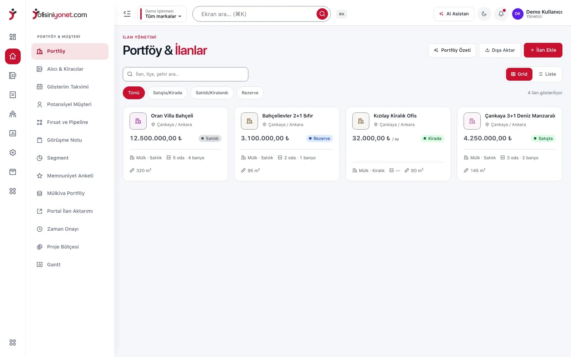Filter listings by Satışta/Kirada
This screenshot has width=571, height=357.
pyautogui.click(x=167, y=93)
